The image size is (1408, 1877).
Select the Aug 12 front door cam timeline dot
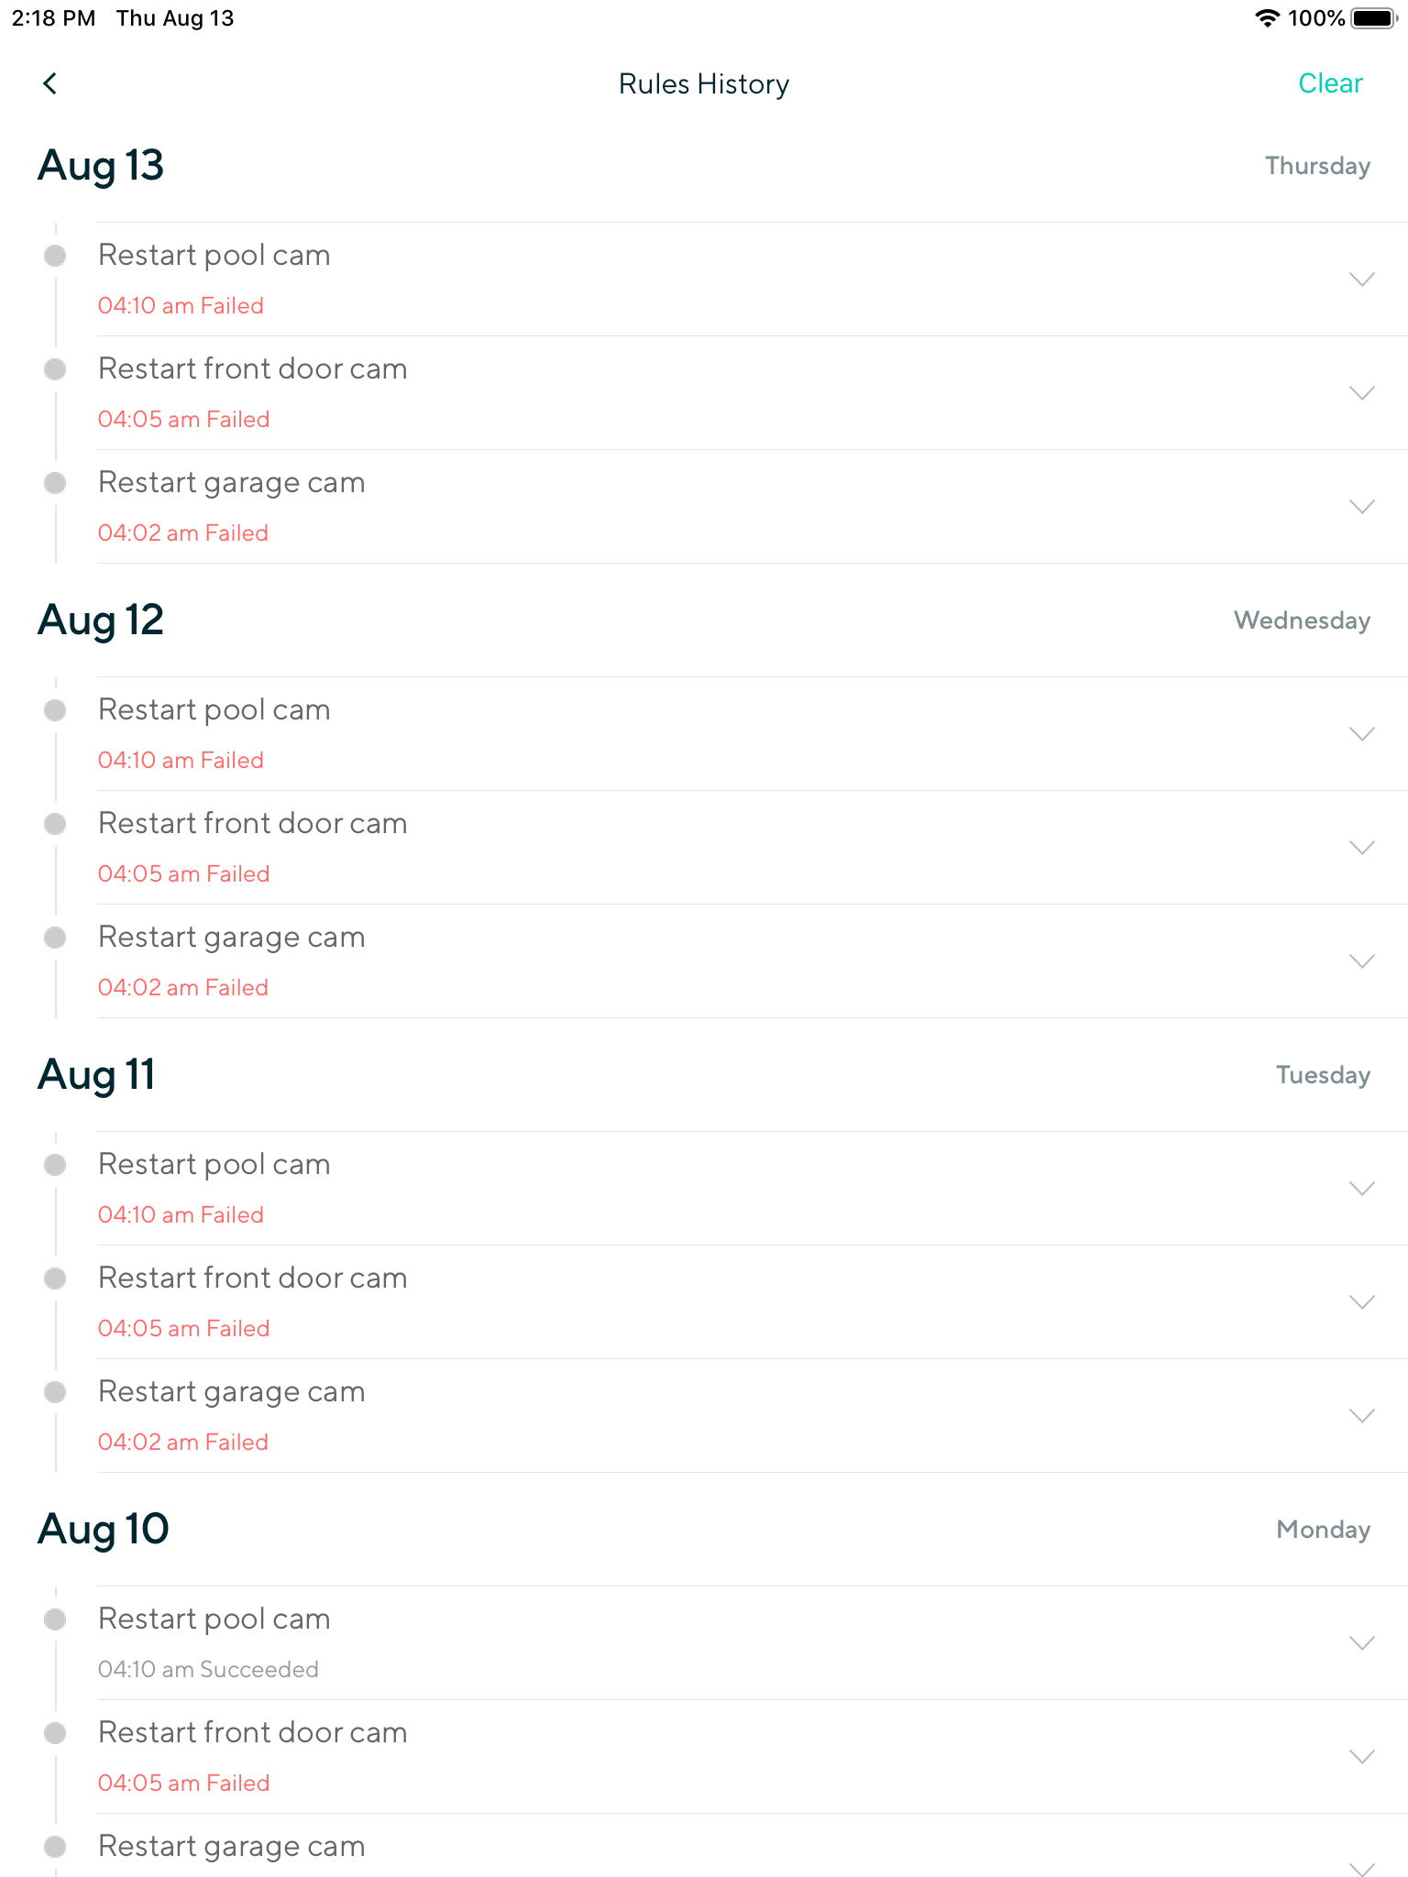tap(55, 824)
